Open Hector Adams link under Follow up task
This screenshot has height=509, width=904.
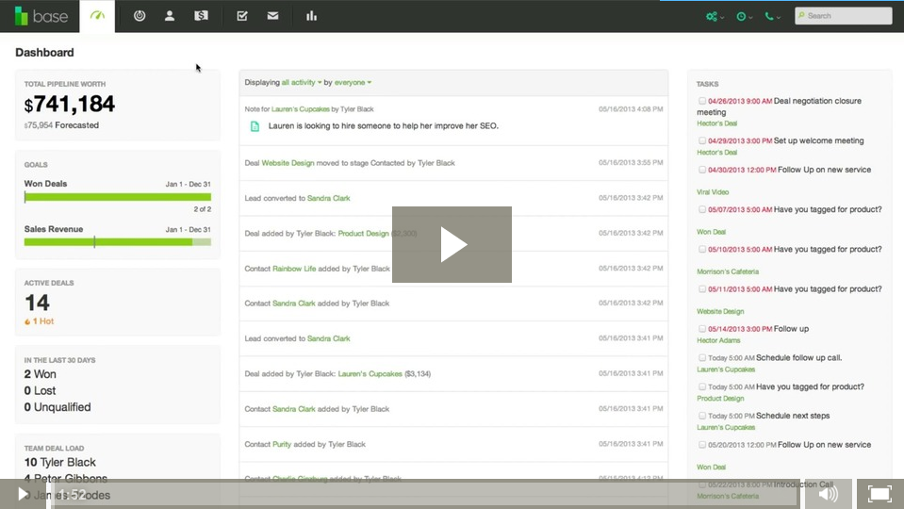point(718,340)
